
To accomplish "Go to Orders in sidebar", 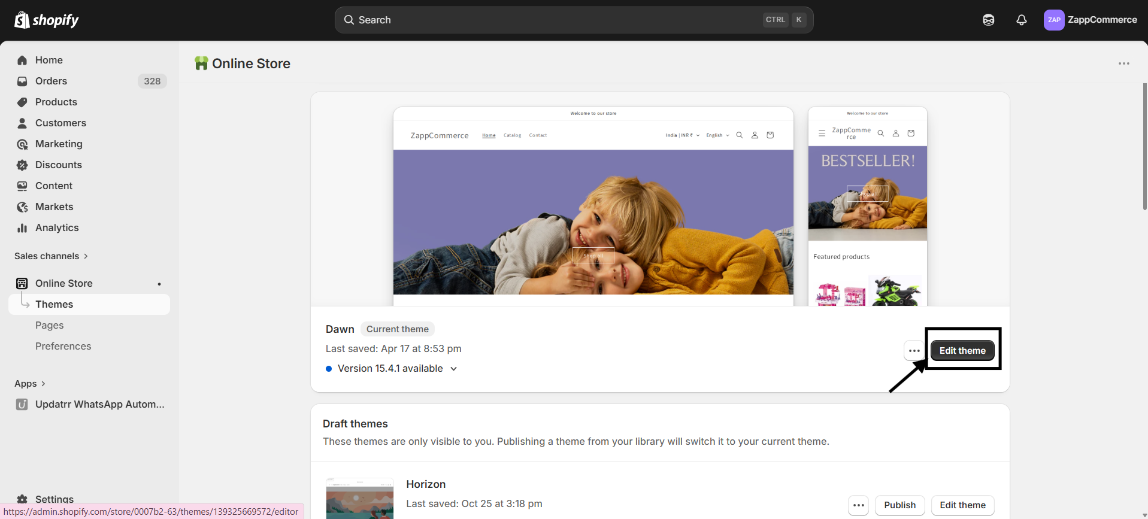I will [x=51, y=81].
